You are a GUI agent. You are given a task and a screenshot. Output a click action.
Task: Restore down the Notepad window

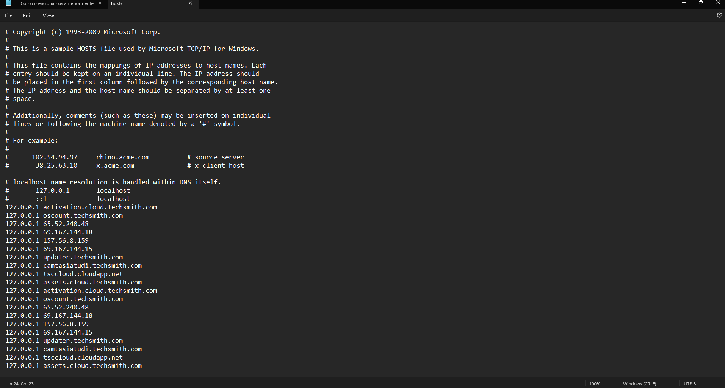(x=701, y=3)
